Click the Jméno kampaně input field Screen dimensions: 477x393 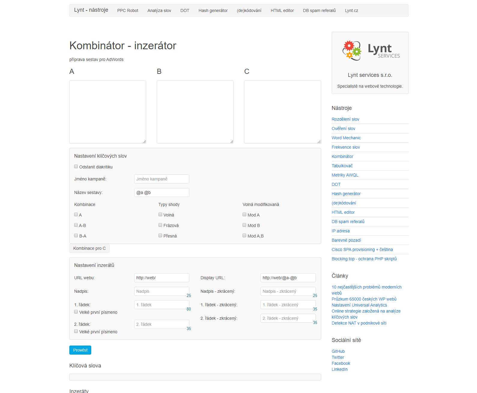[x=162, y=179]
